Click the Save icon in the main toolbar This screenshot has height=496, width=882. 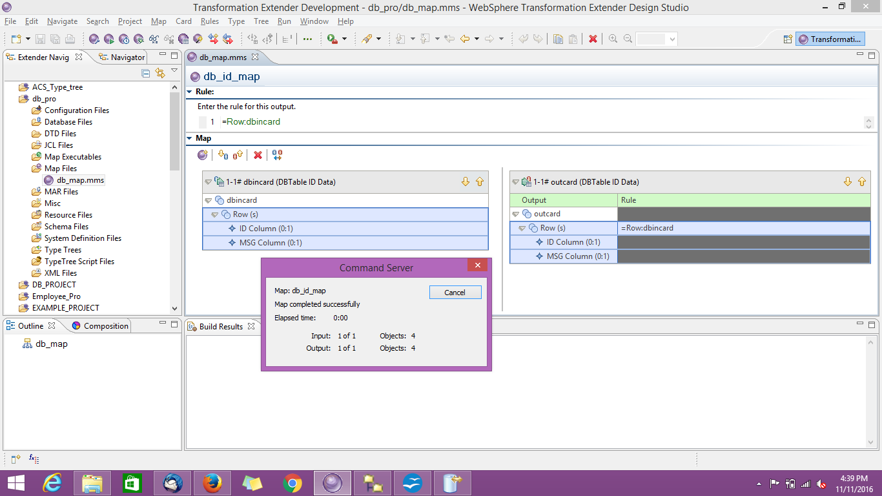click(x=40, y=39)
